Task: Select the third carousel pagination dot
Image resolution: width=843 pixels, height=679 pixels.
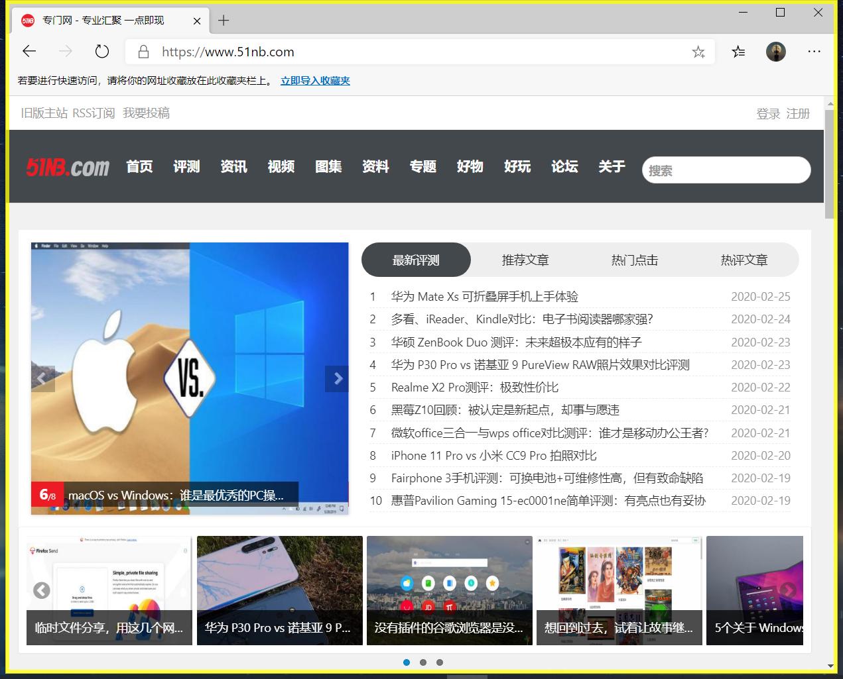Action: [x=440, y=662]
